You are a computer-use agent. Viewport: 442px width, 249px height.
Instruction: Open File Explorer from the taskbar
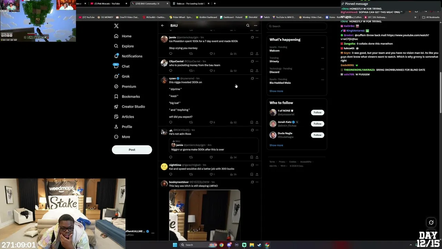[252, 245]
